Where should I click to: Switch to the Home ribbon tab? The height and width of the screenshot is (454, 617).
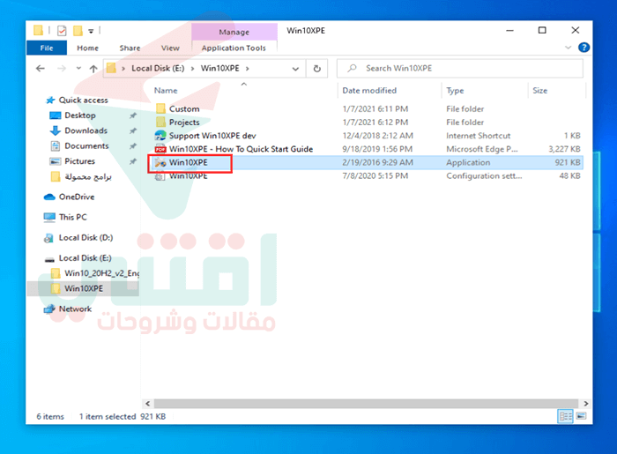point(87,48)
